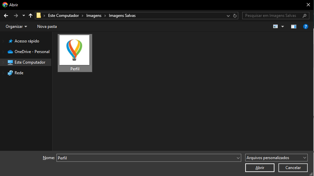Click Imagens Salvas in address bar

pyautogui.click(x=122, y=16)
